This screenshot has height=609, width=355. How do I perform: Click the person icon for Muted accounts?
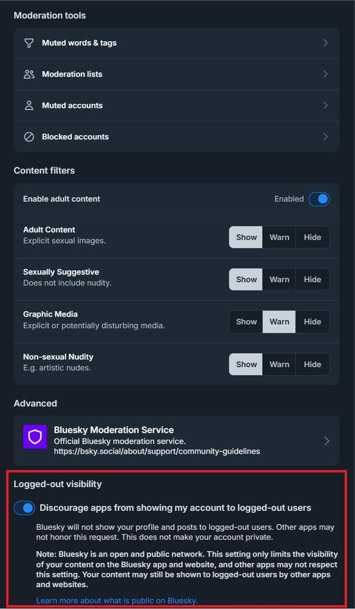pyautogui.click(x=29, y=105)
